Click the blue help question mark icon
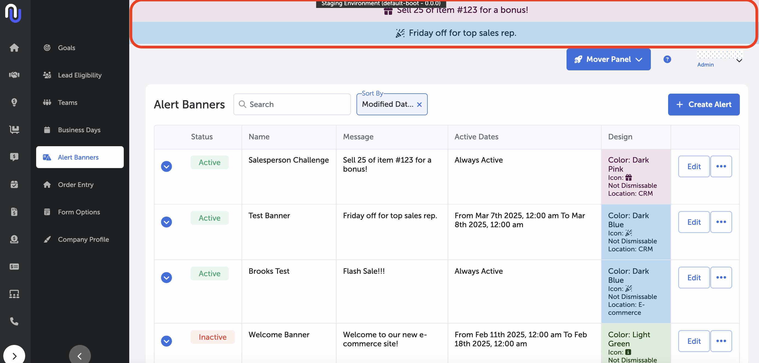759x363 pixels. (667, 59)
